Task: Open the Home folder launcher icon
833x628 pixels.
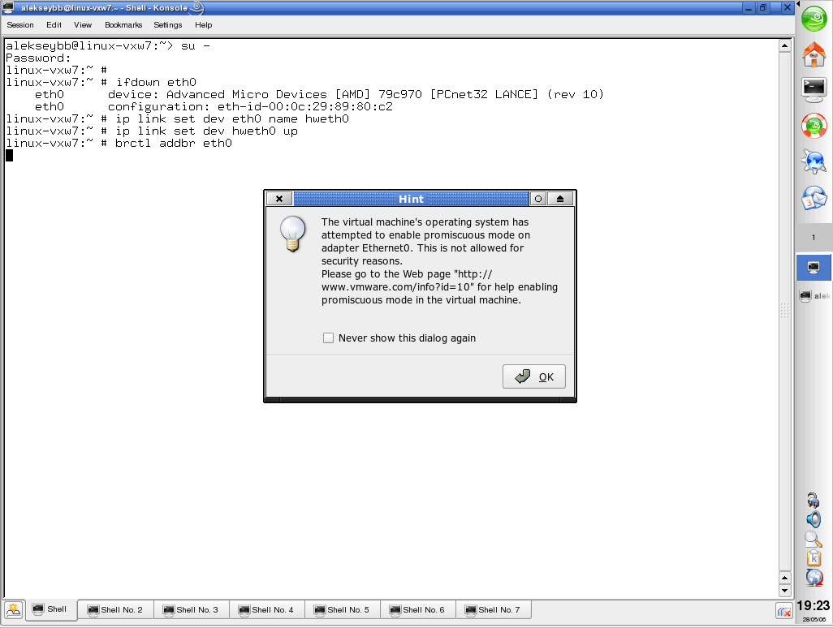Action: click(x=814, y=54)
